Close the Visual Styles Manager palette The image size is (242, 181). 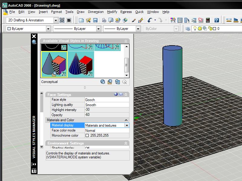tap(34, 36)
